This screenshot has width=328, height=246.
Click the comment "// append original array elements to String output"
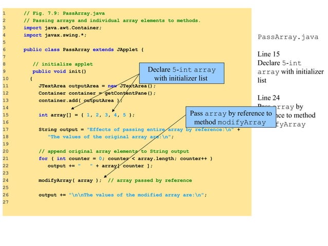point(114,151)
